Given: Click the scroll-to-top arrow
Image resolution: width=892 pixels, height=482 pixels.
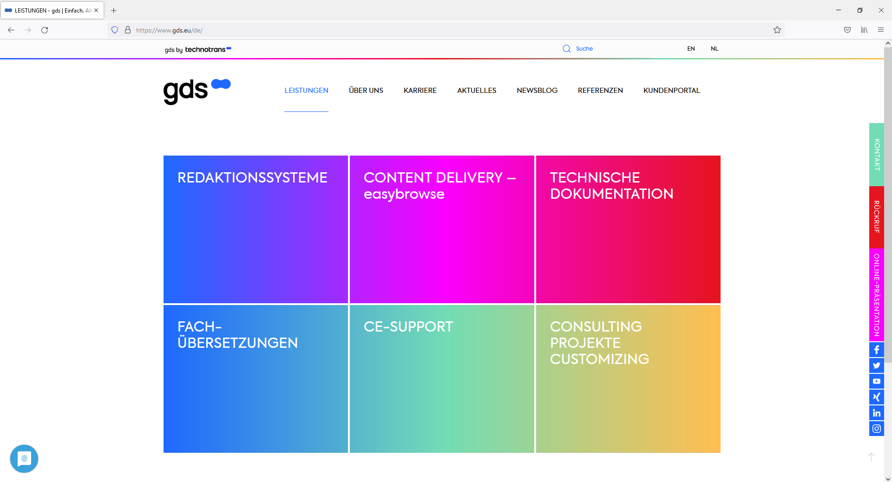Looking at the screenshot, I should (871, 457).
